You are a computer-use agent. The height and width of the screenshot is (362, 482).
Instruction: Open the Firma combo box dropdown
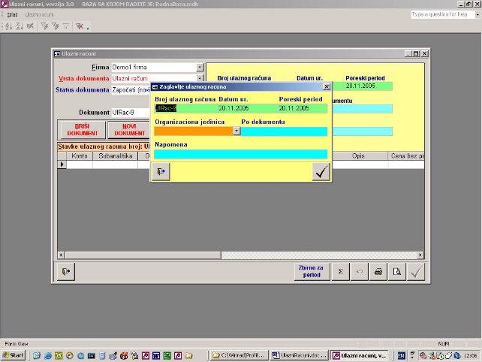point(200,68)
